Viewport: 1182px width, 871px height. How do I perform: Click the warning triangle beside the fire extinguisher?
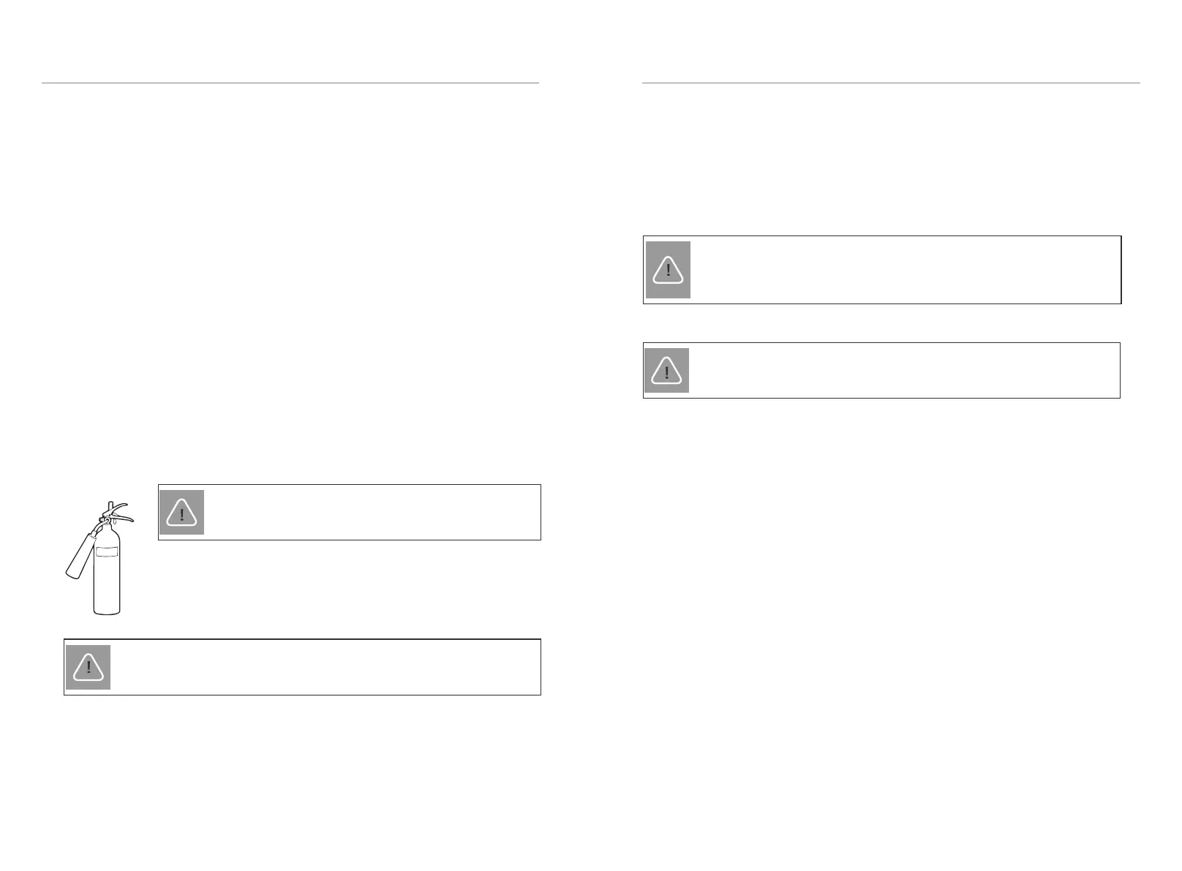pos(181,513)
